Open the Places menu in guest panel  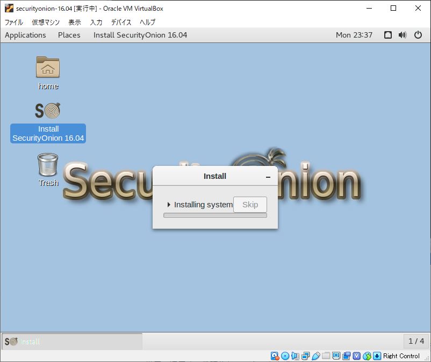tap(69, 35)
